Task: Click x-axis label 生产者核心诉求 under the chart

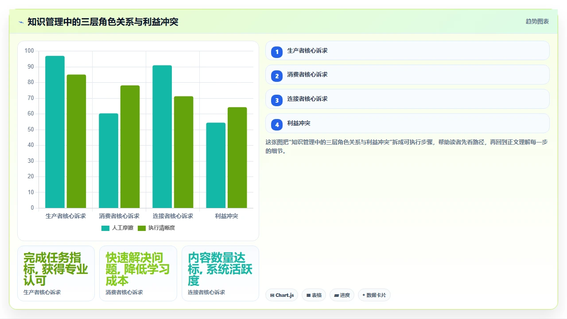Action: click(66, 216)
